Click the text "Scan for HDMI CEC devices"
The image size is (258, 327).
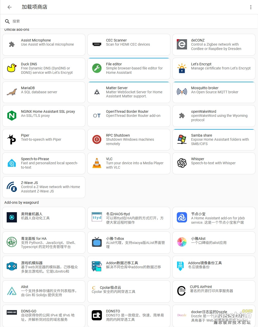(128, 44)
